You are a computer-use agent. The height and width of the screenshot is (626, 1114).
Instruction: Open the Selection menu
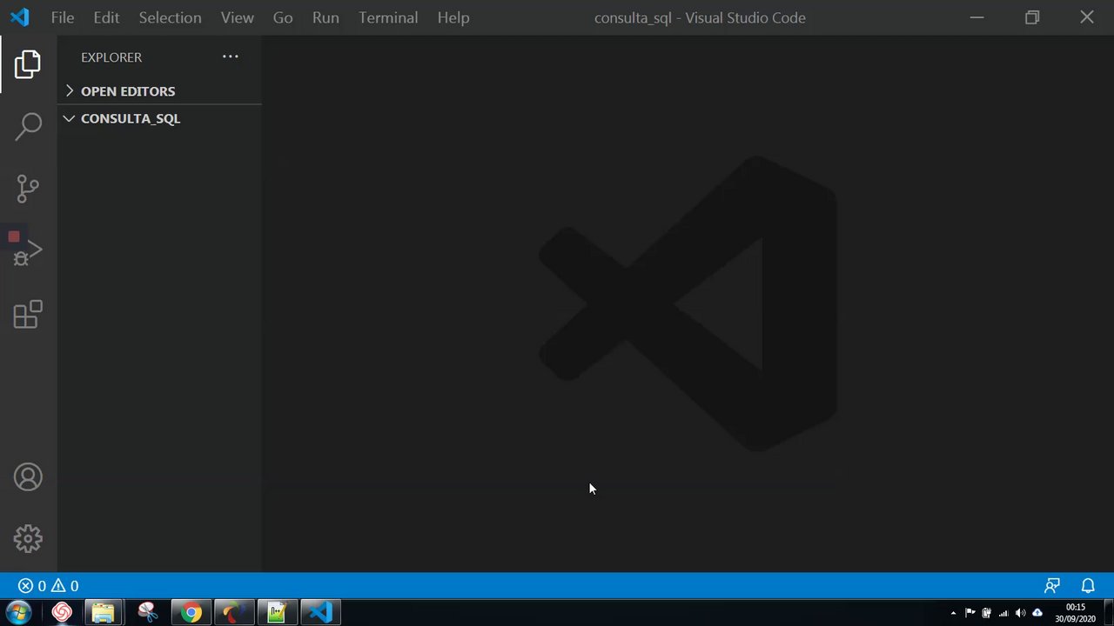pos(170,17)
